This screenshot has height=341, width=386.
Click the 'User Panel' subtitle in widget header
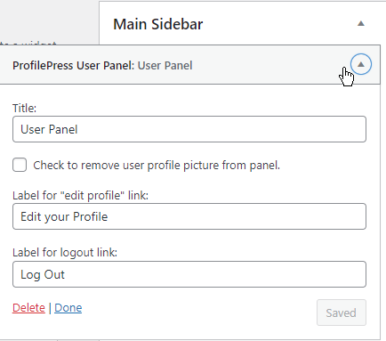coord(165,65)
